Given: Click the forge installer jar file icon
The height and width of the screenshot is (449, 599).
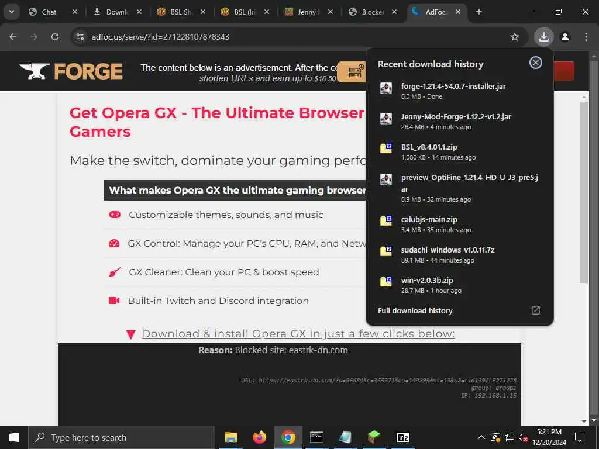Looking at the screenshot, I should coord(386,88).
